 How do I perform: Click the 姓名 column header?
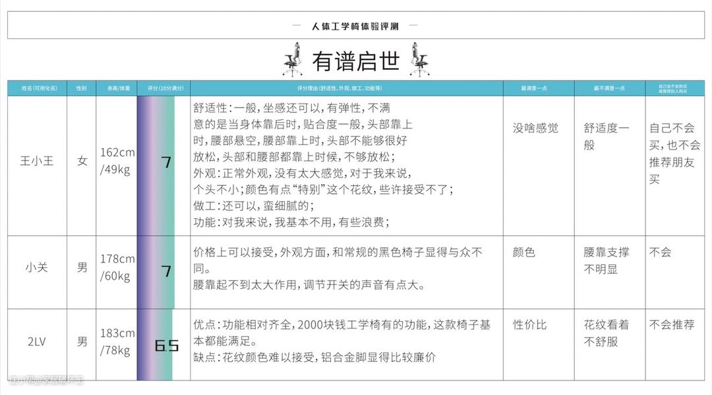click(x=37, y=88)
